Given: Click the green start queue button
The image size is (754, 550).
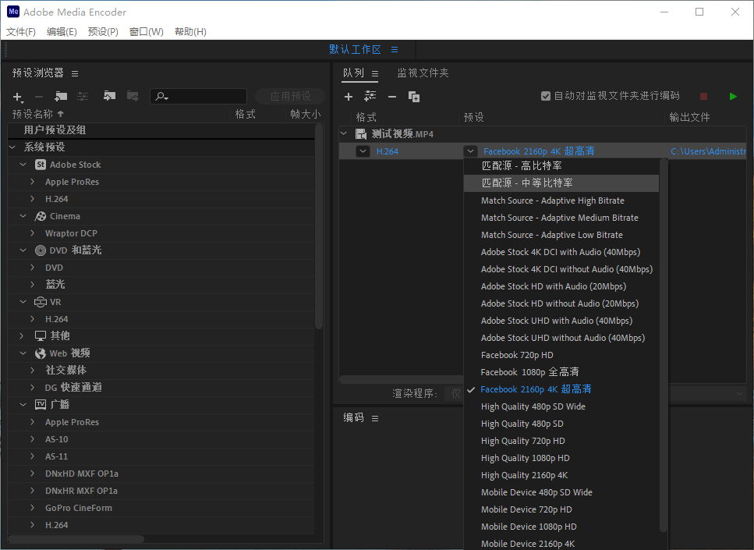Looking at the screenshot, I should [x=733, y=96].
